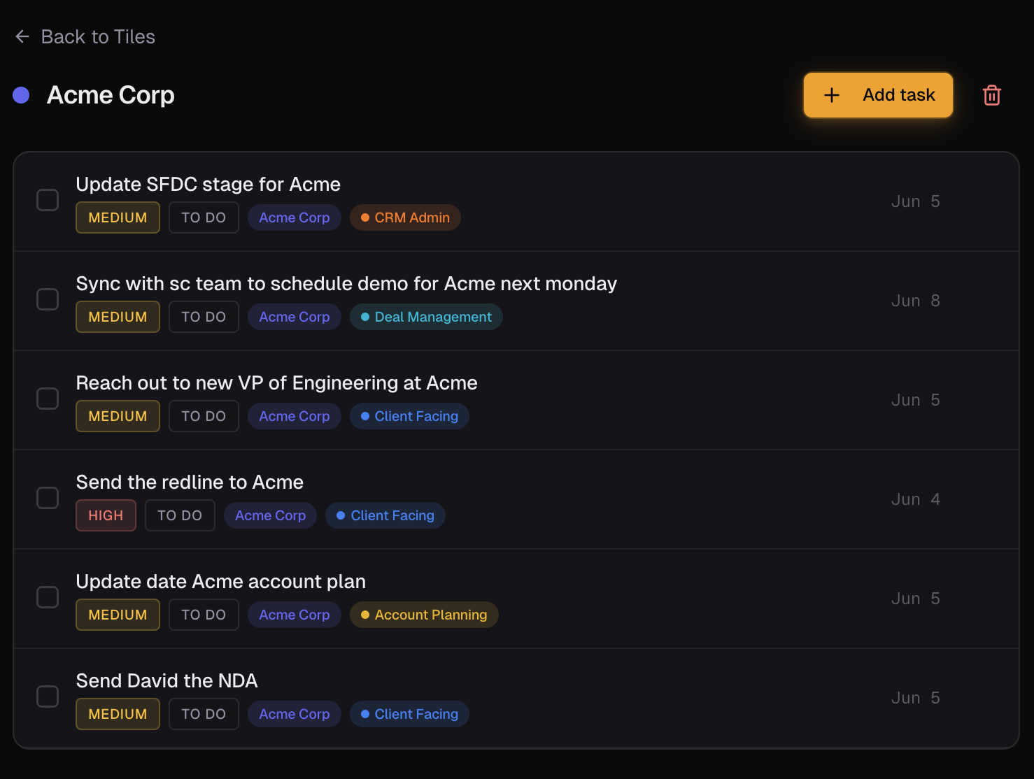Click Client Facing tag on redline task
The image size is (1034, 779).
coord(385,515)
